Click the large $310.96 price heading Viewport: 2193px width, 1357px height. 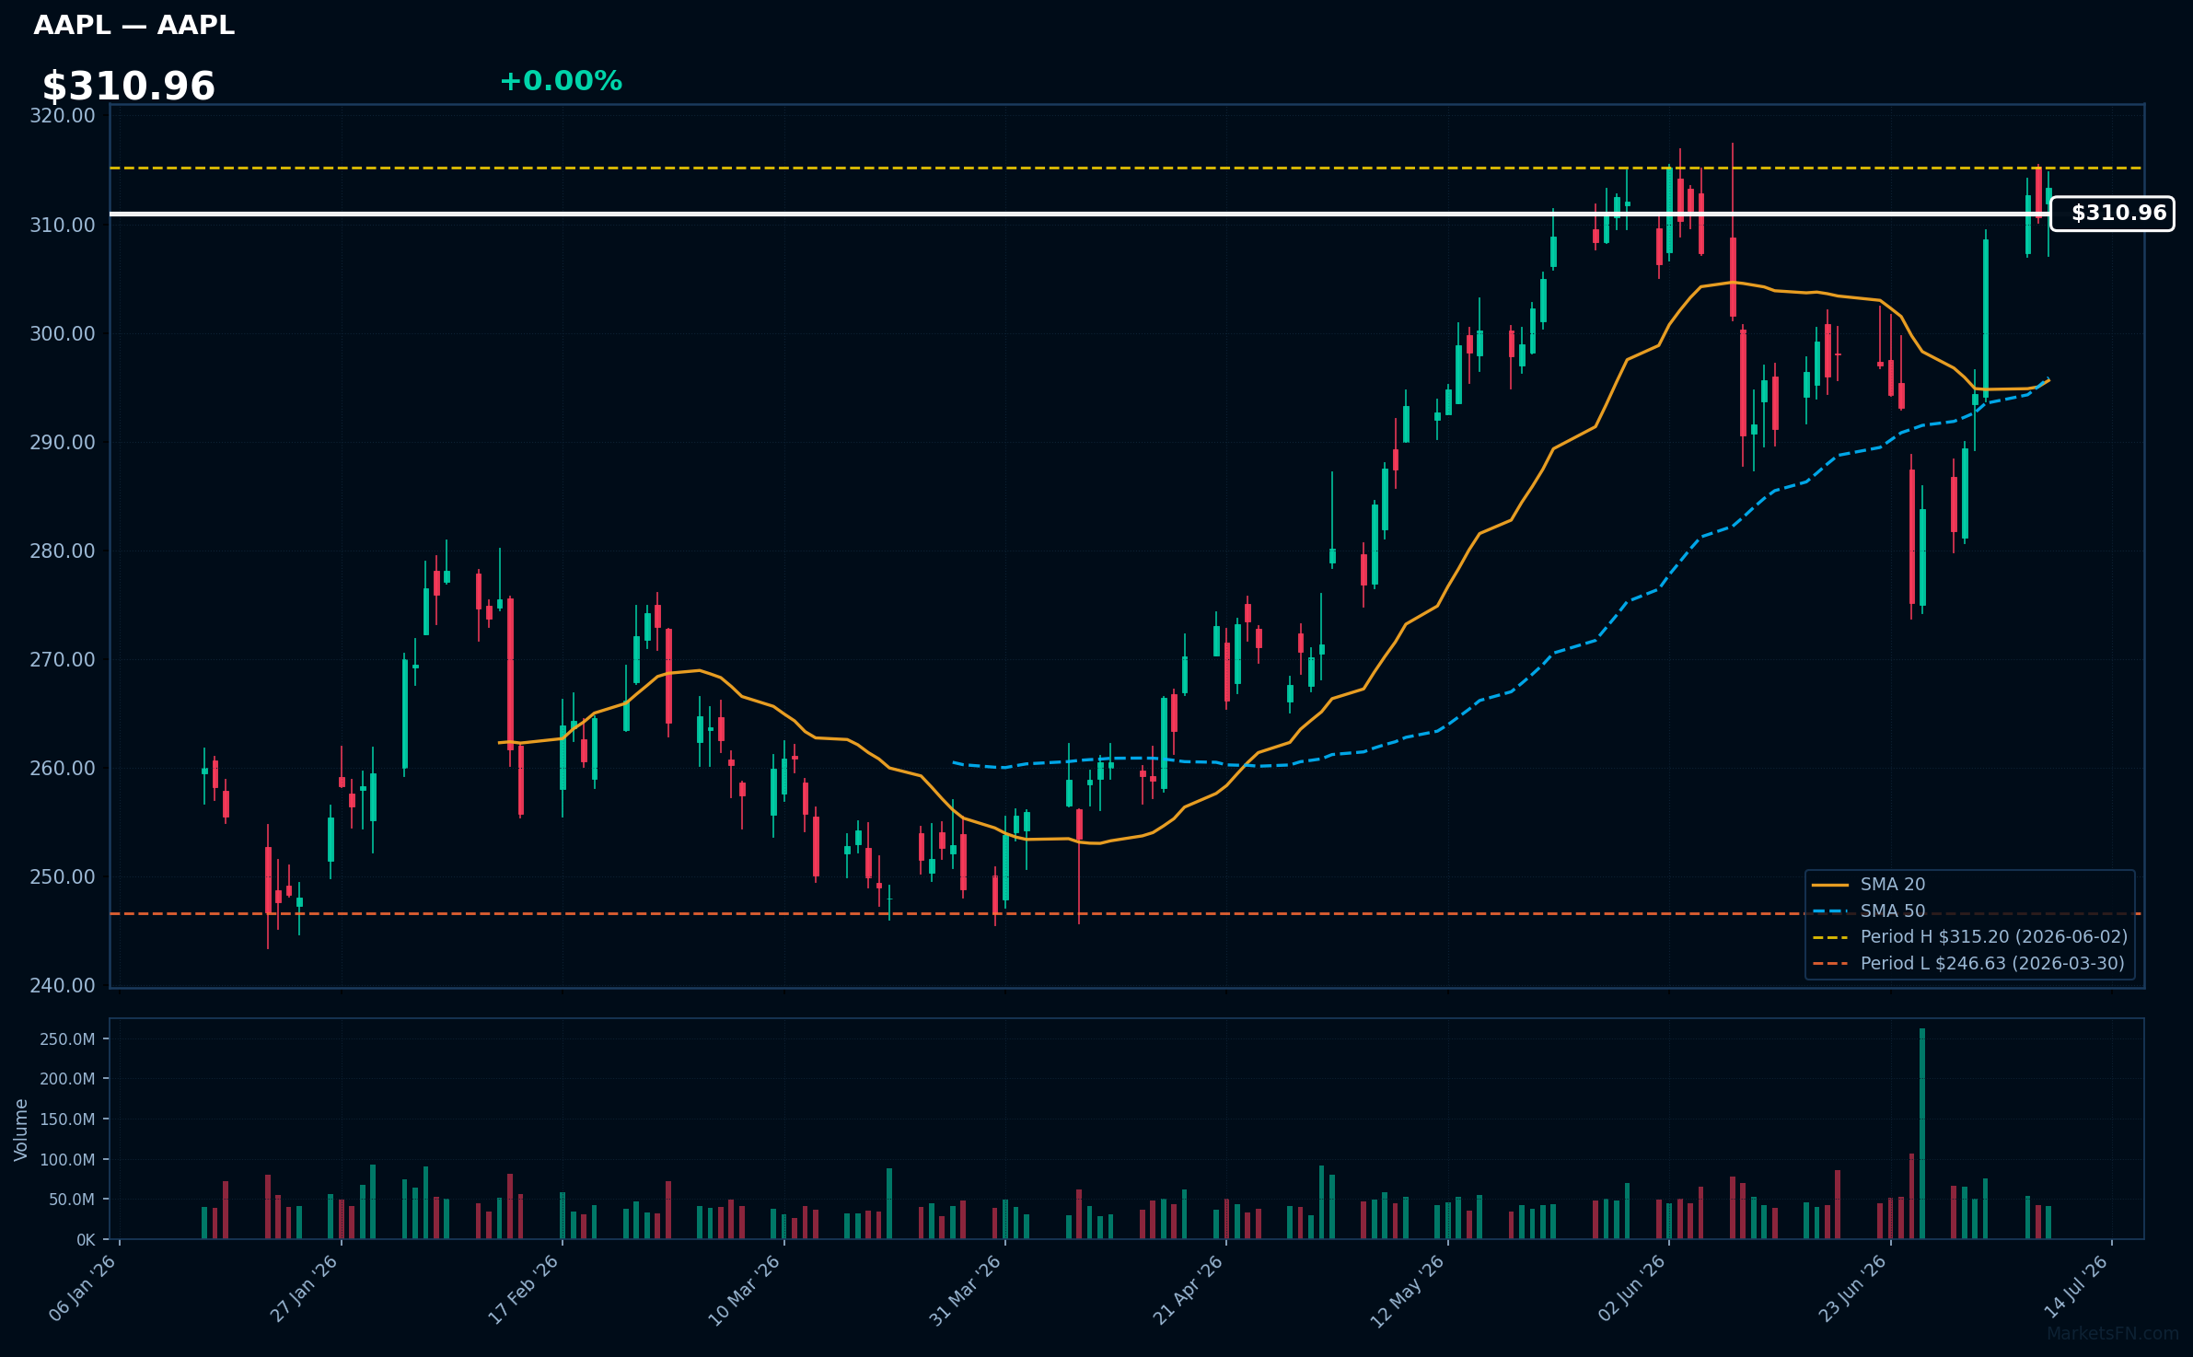click(129, 87)
